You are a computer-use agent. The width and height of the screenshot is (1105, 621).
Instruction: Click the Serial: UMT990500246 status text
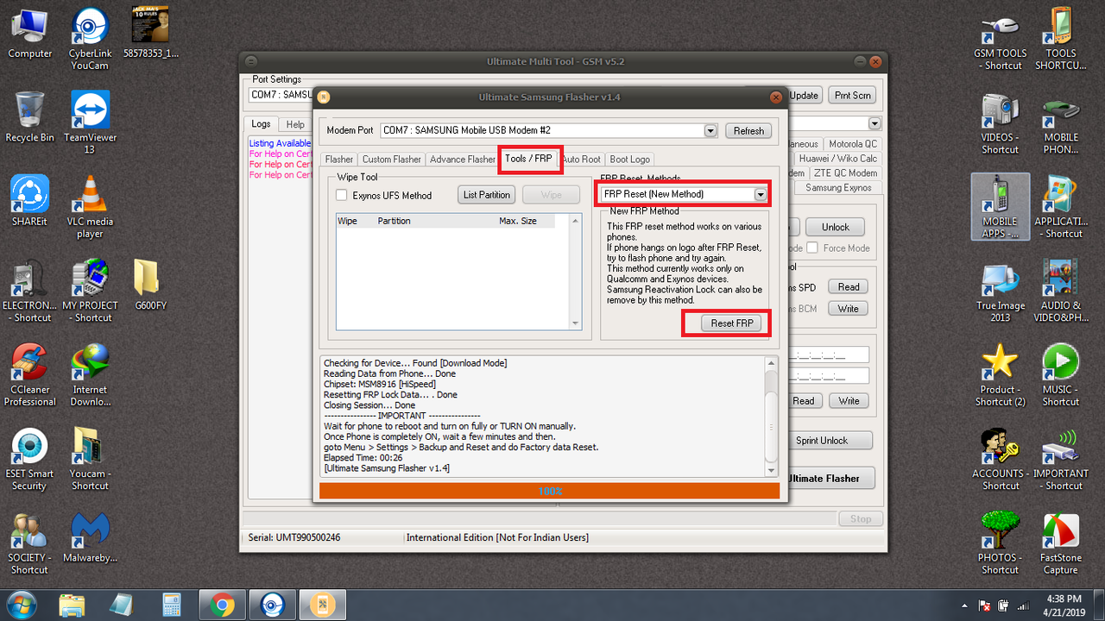coord(296,537)
